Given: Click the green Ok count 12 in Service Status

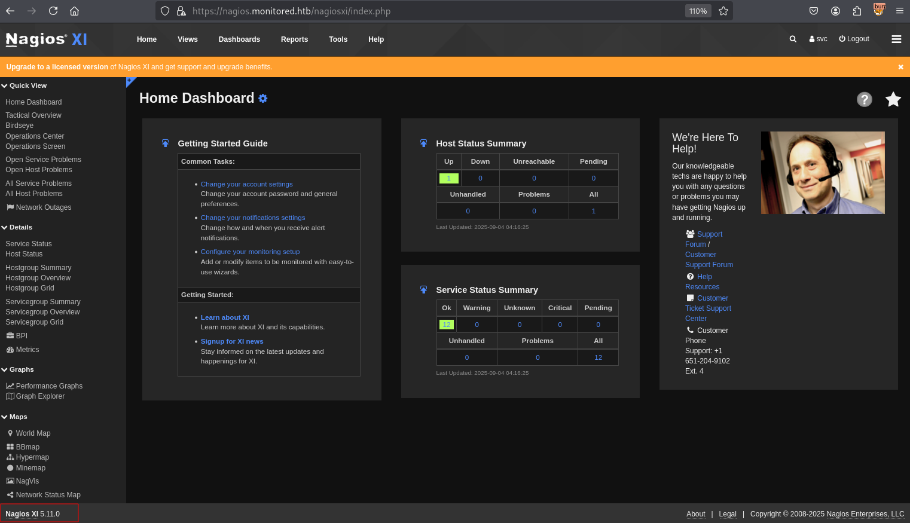Looking at the screenshot, I should (447, 325).
